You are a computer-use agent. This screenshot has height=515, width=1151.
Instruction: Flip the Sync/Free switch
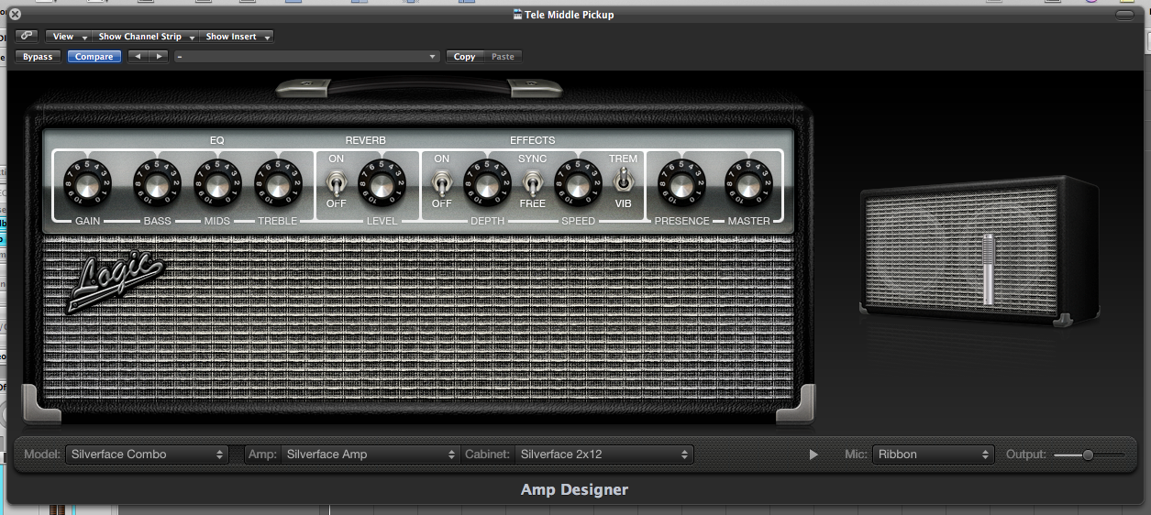(532, 181)
